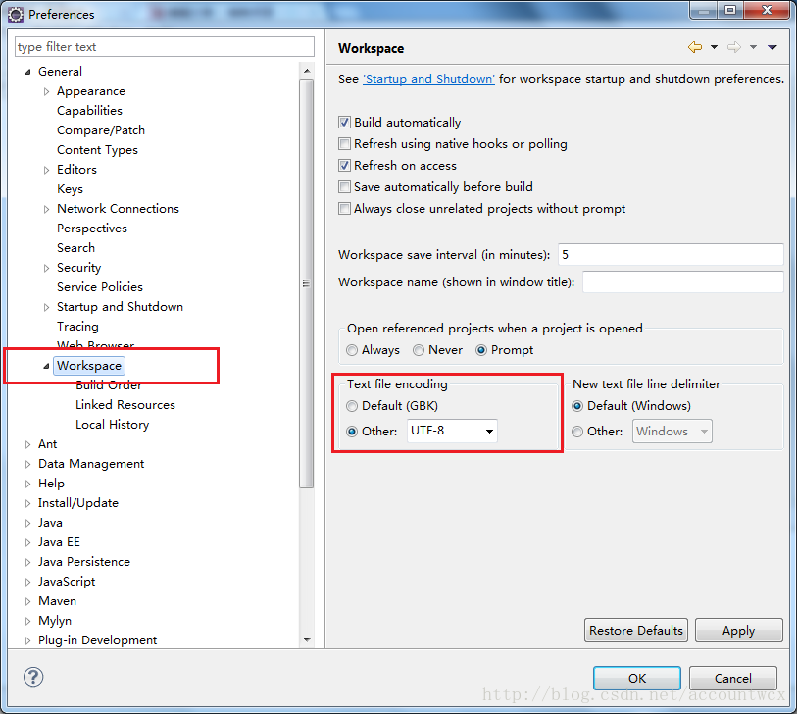Choose Default (Windows) line delimiter
The height and width of the screenshot is (714, 797).
point(577,406)
